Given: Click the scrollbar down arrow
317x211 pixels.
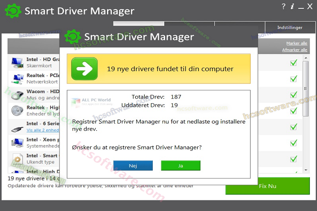Looking at the screenshot, I should (306, 170).
